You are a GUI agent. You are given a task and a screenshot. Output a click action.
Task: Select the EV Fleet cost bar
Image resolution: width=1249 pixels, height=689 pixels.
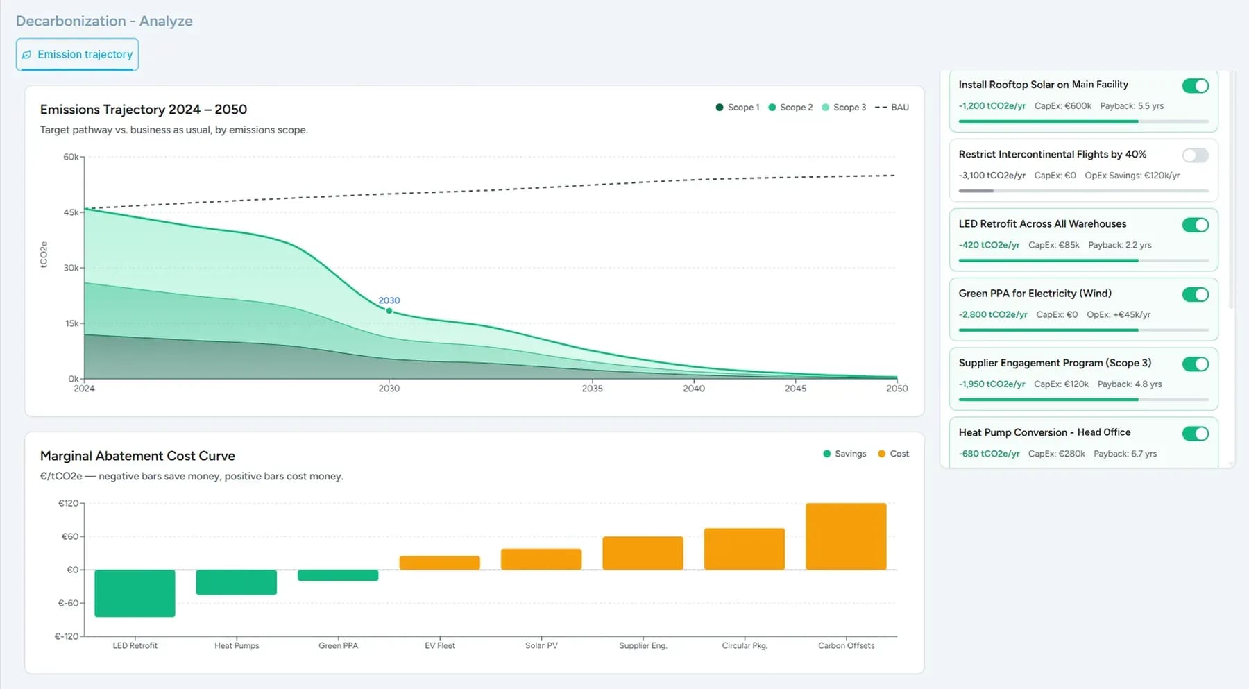coord(439,563)
